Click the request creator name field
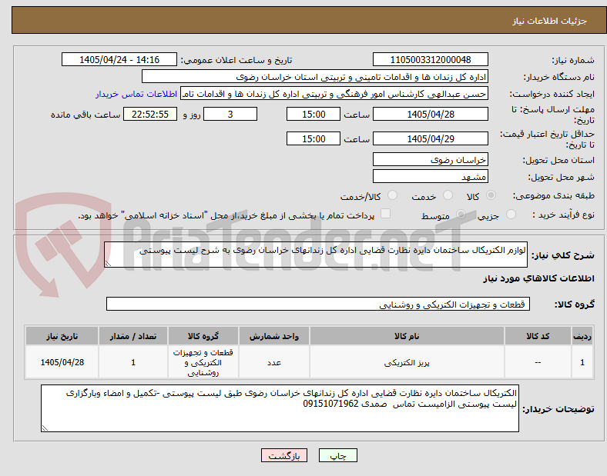Screen dimensions: 607x476 coord(334,94)
